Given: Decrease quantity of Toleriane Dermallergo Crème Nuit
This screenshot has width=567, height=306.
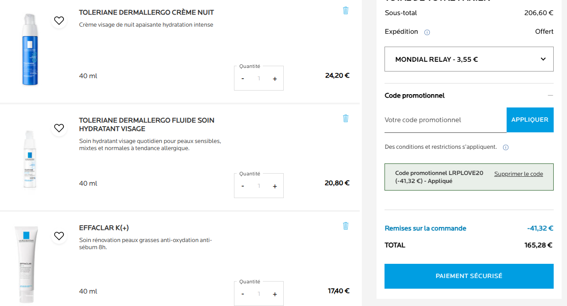Looking at the screenshot, I should click(242, 79).
